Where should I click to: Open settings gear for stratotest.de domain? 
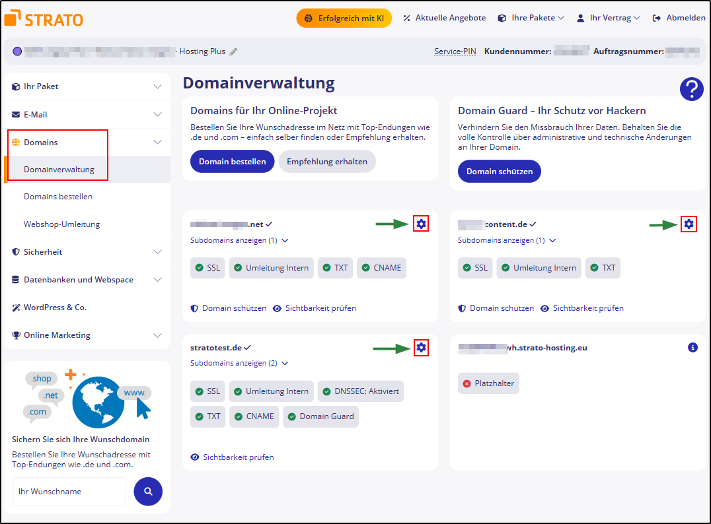click(x=422, y=348)
